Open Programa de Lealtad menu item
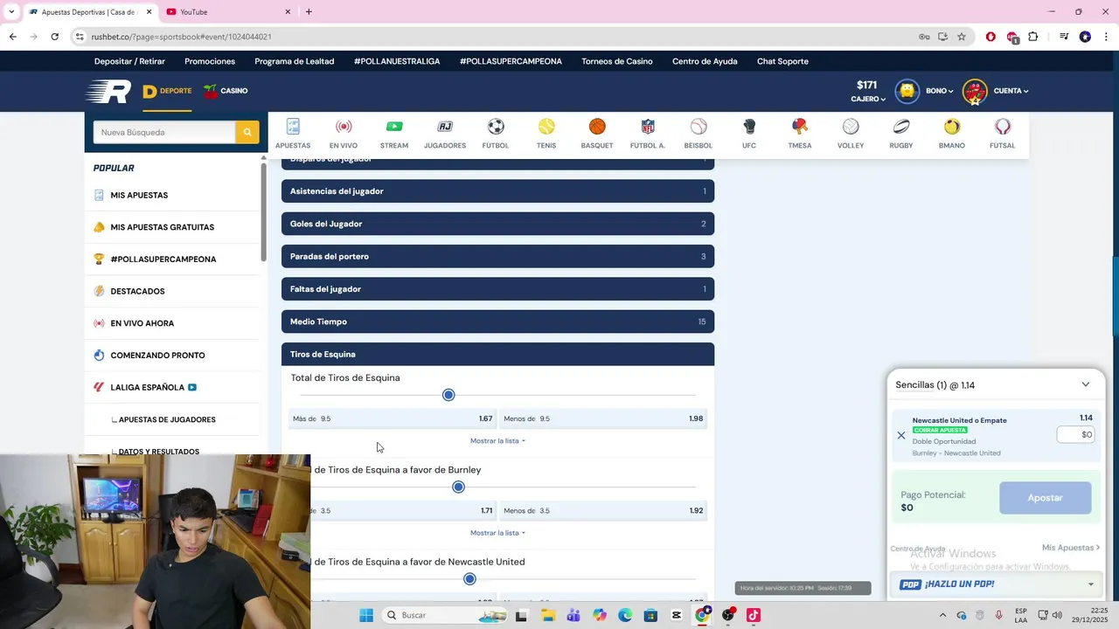 coord(295,61)
